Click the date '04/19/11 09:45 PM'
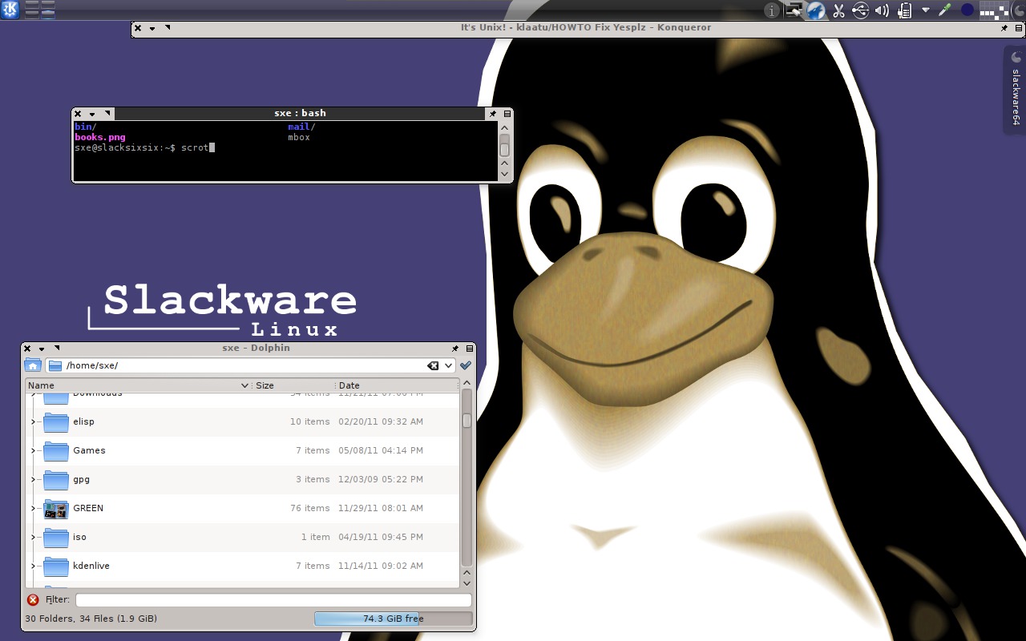Screen dimensions: 1026x641 [x=381, y=537]
